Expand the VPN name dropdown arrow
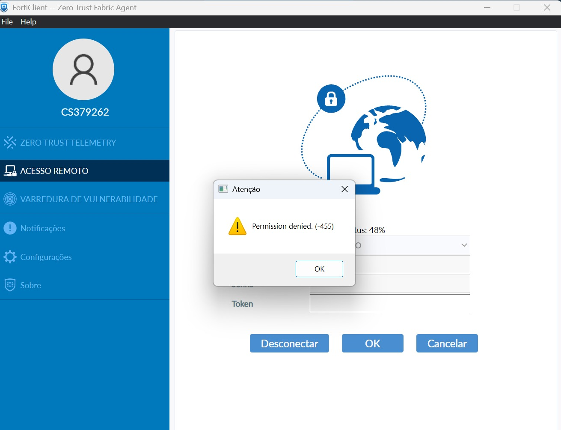This screenshot has width=561, height=430. (x=464, y=245)
